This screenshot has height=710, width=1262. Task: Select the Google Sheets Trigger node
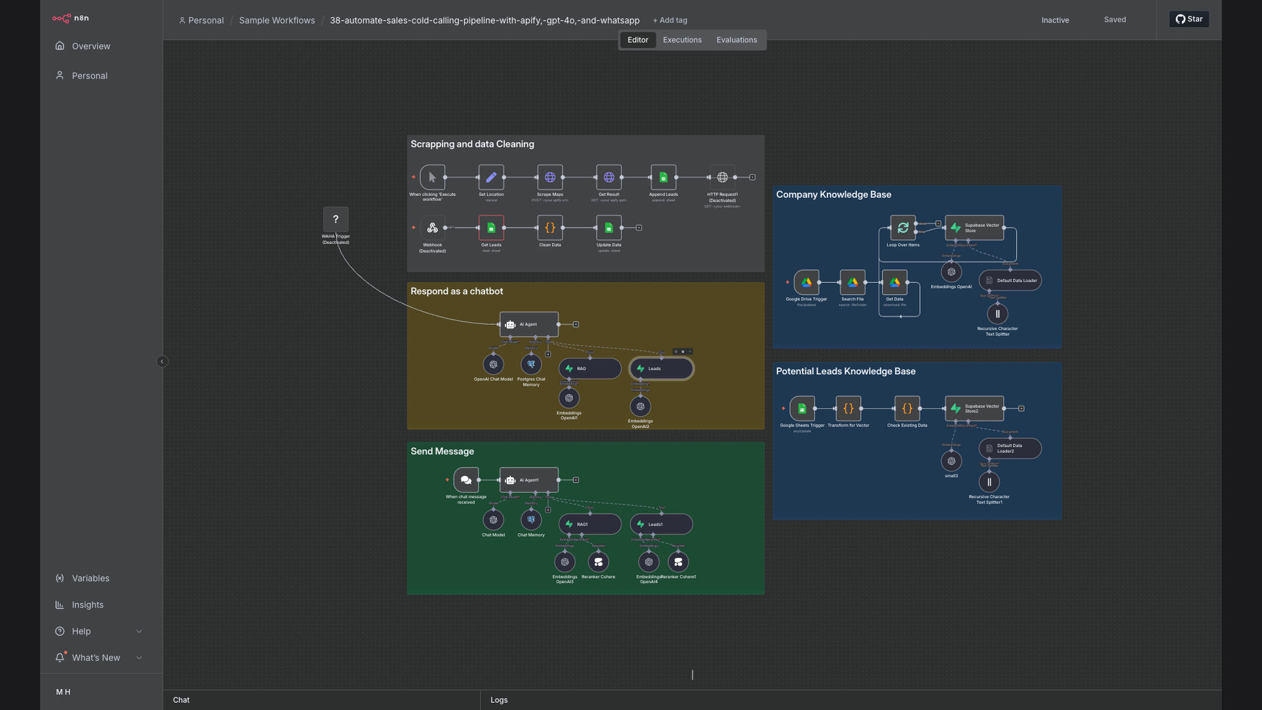coord(802,409)
